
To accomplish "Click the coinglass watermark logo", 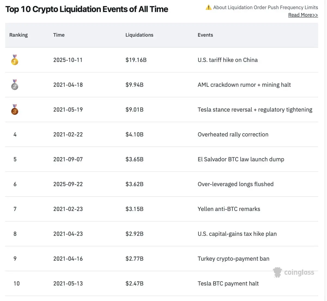I will point(293,272).
